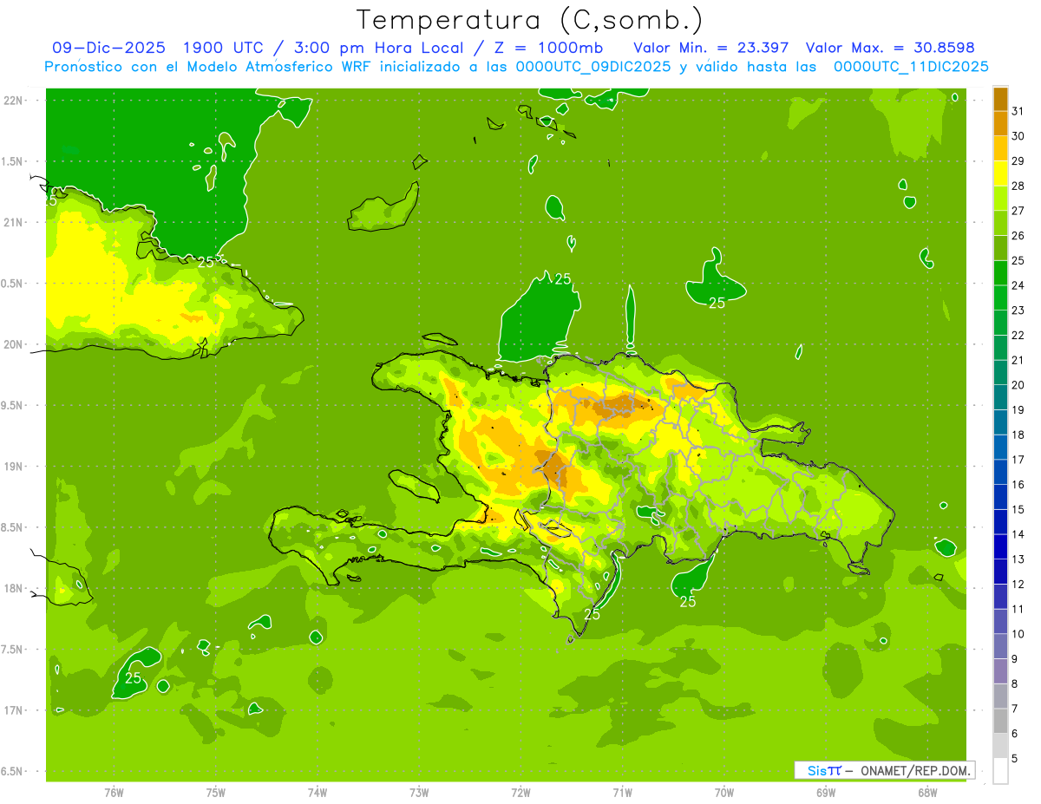Click 'Valor Min. = 23.397' text

pos(710,48)
